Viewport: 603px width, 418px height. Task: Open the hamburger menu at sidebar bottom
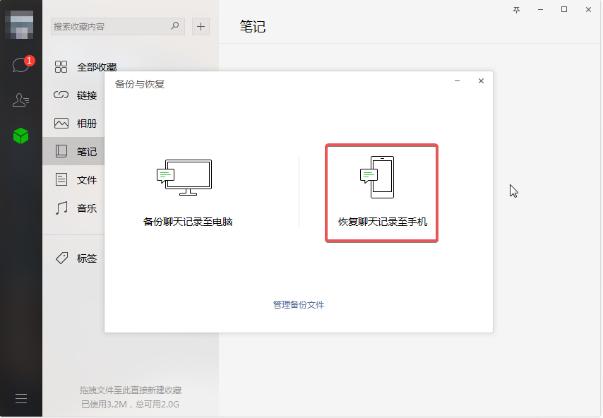point(21,399)
